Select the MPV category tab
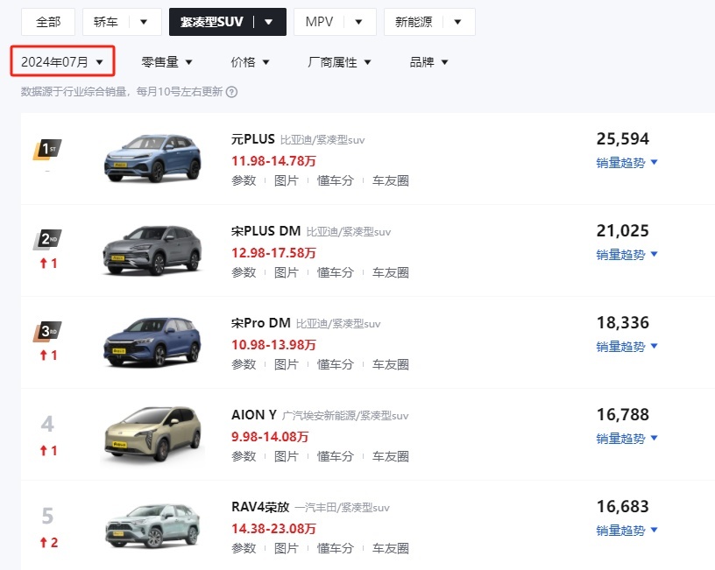This screenshot has height=570, width=715. point(319,22)
